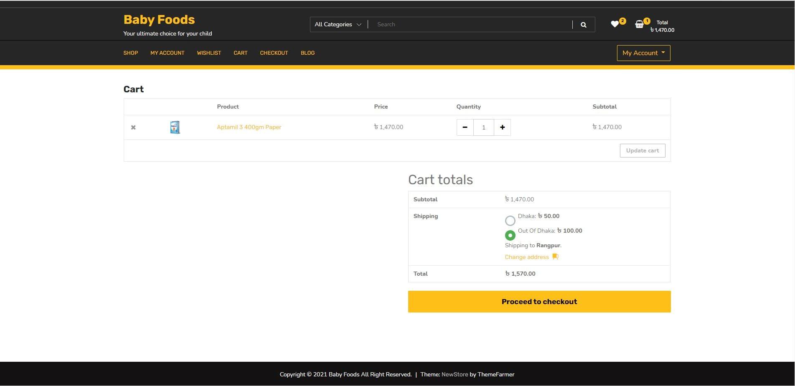Screen dimensions: 795x386
Task: Click the shipping address marker icon
Action: [555, 256]
